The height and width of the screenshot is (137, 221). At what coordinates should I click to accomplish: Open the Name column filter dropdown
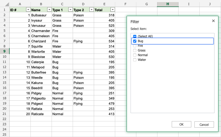(x=49, y=10)
